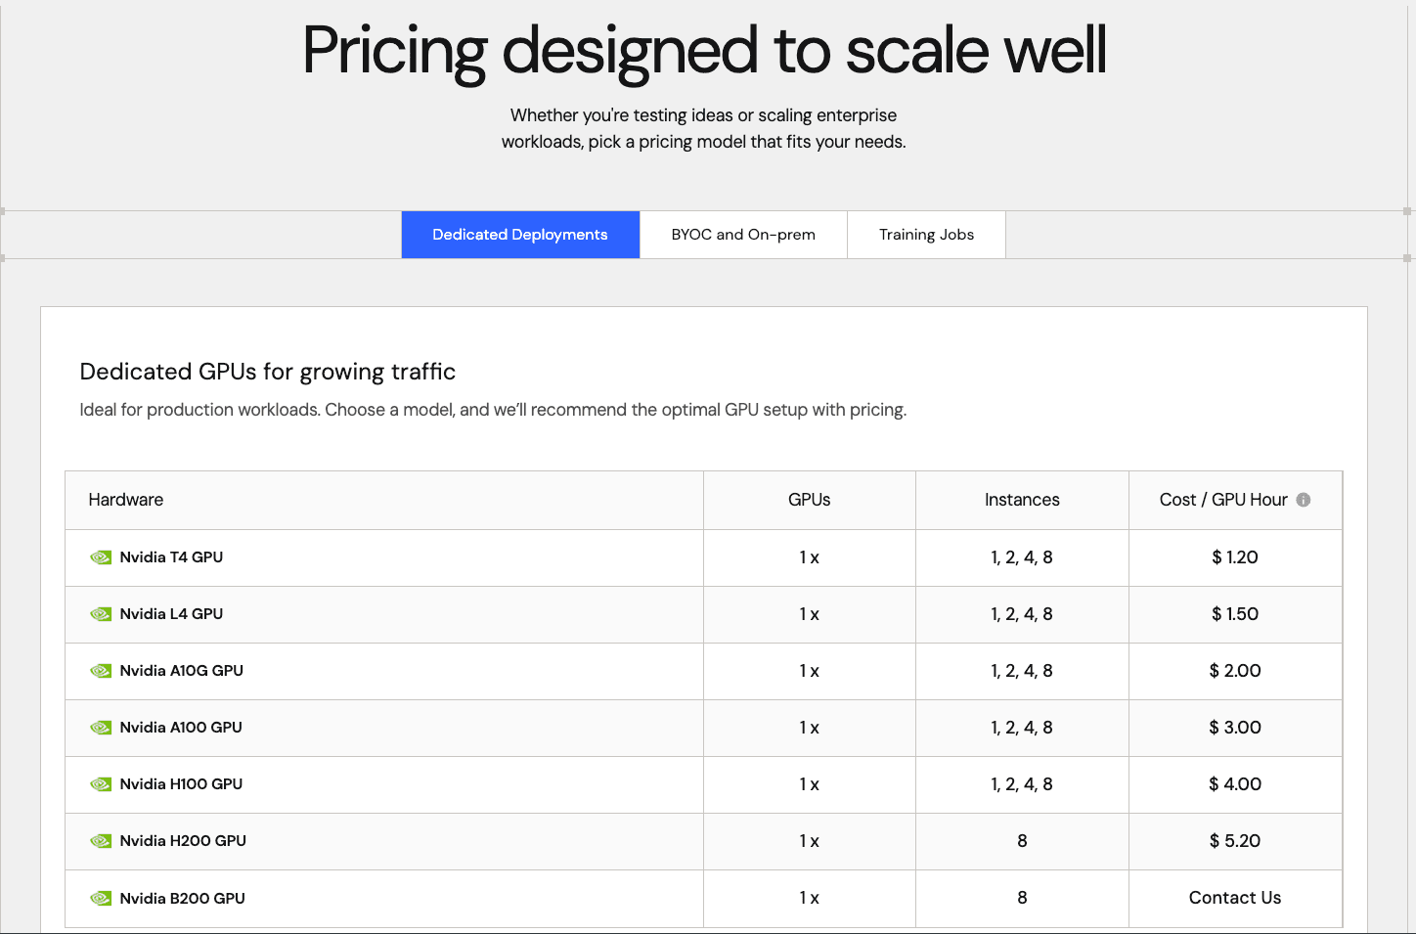
Task: Click the Nvidia logo beside H200 GPU
Action: click(101, 841)
